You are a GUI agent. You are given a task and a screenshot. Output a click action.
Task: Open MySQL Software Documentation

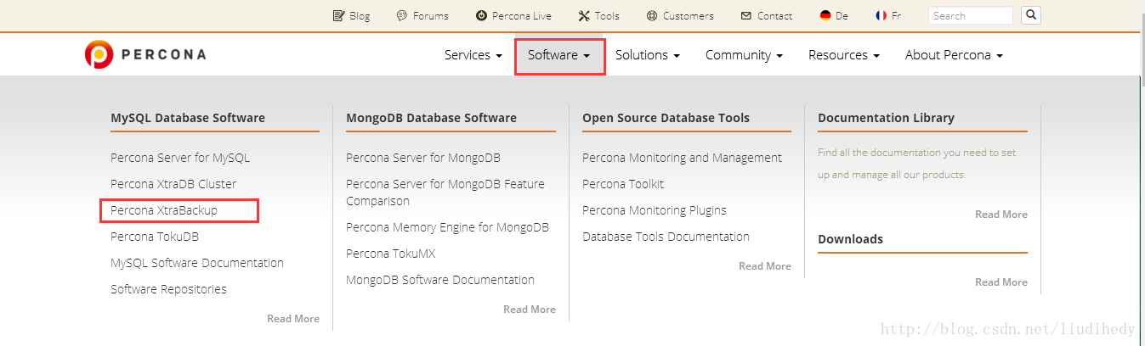tap(197, 263)
